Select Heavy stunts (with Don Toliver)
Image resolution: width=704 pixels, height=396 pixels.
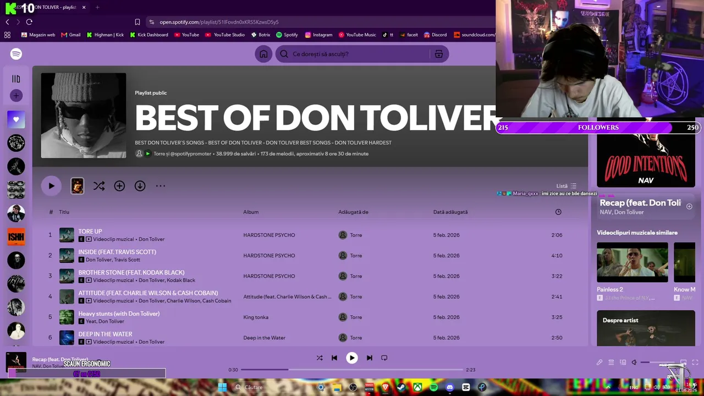(x=119, y=313)
